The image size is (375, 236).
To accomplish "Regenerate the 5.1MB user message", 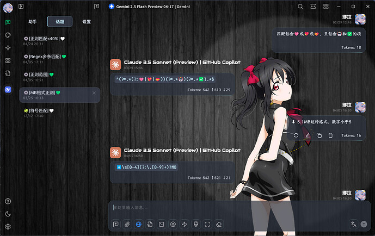I will [x=296, y=135].
